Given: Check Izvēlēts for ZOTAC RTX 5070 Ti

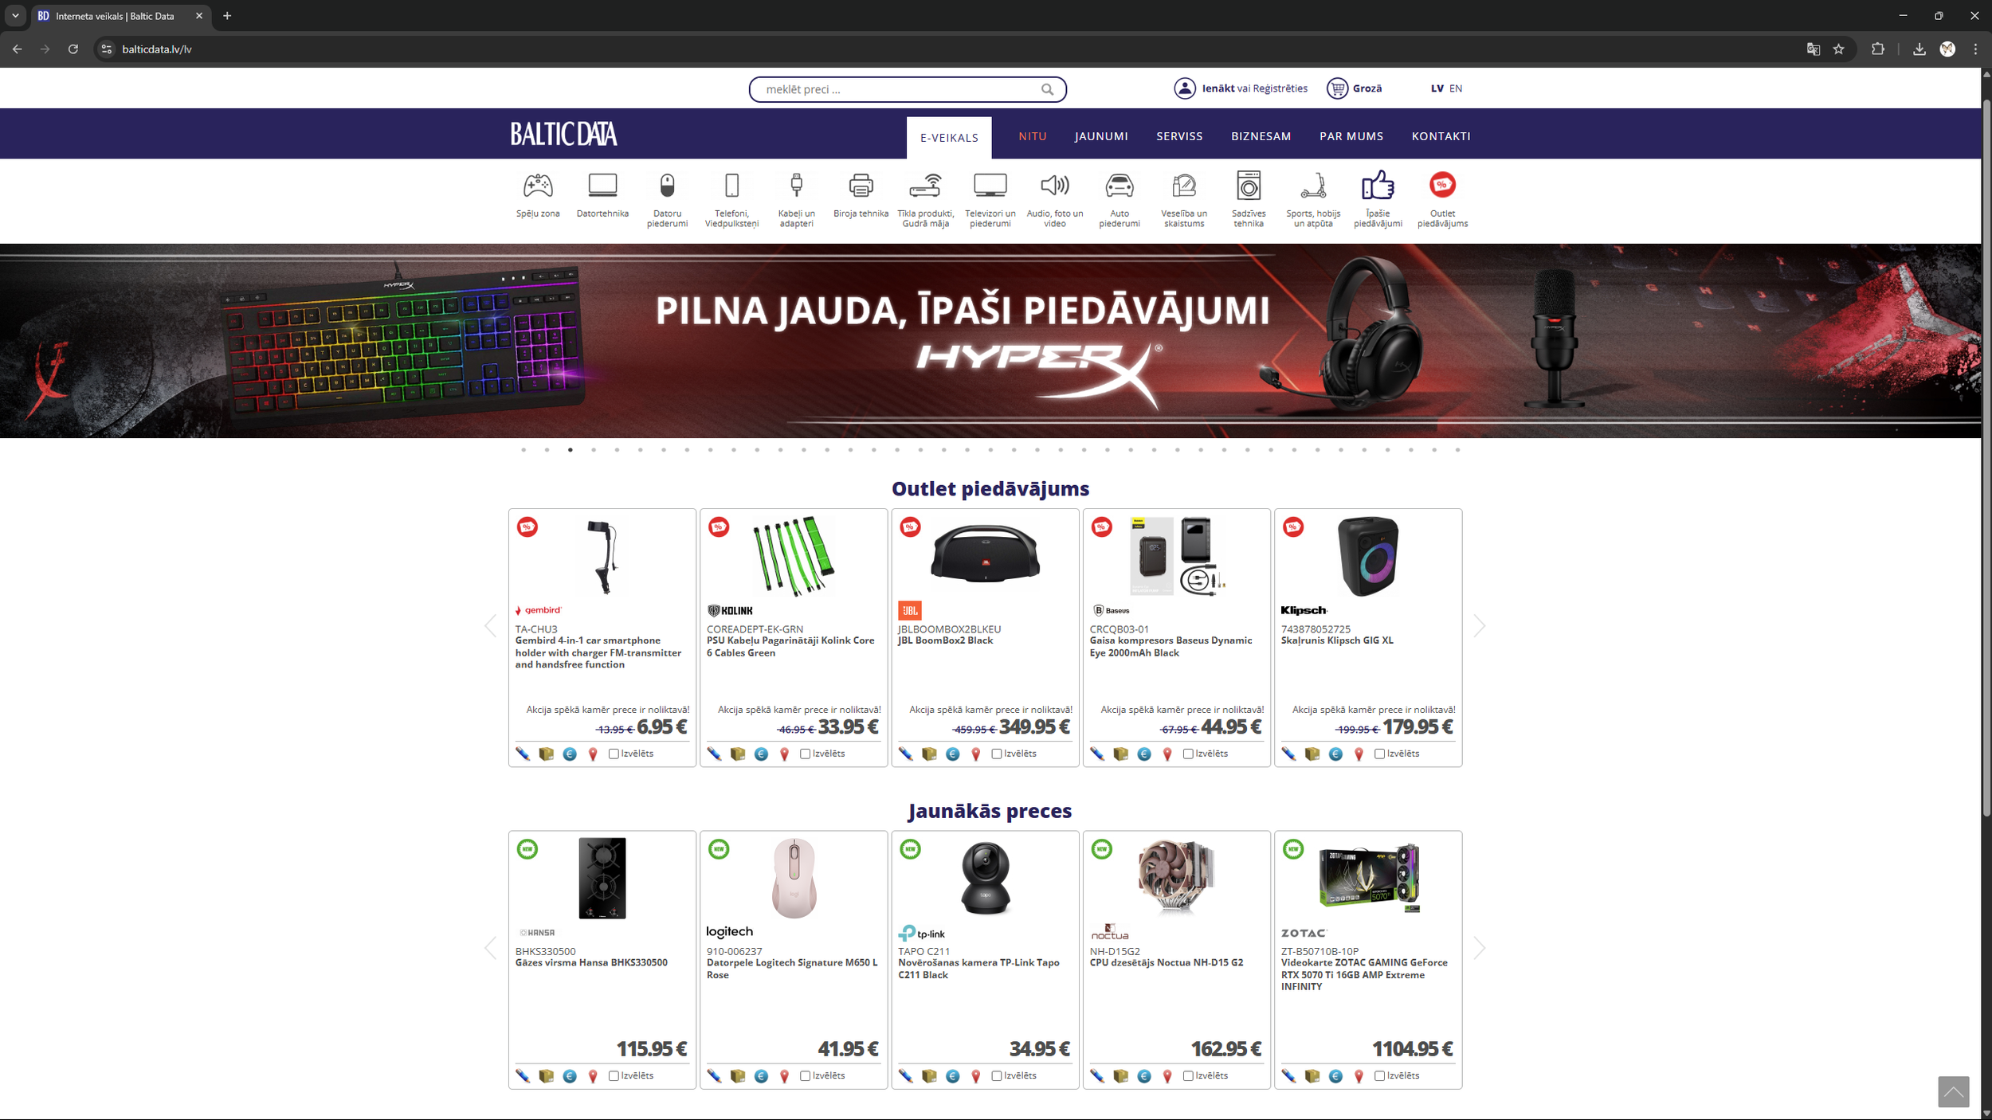Looking at the screenshot, I should coord(1379,1076).
